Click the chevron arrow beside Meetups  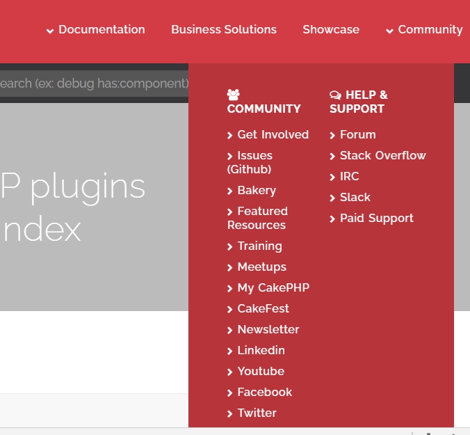click(x=230, y=267)
